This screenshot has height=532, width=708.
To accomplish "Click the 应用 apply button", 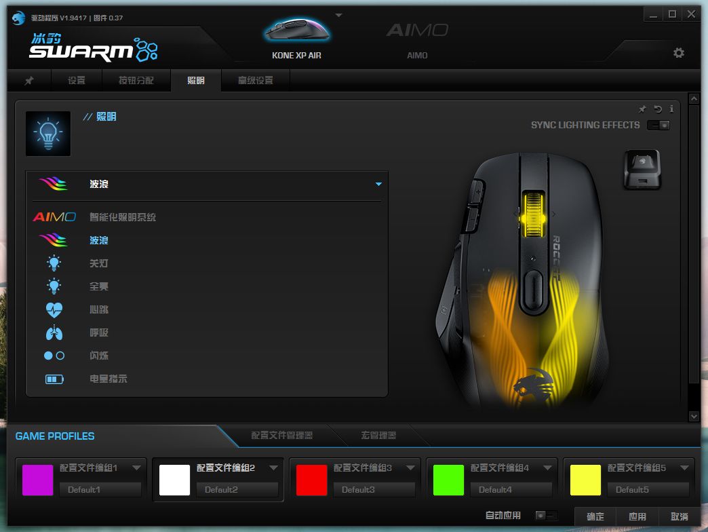I will pos(637,516).
